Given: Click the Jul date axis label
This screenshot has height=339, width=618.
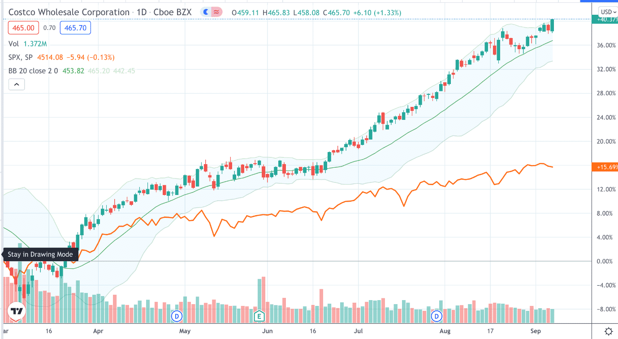Looking at the screenshot, I should 358,331.
